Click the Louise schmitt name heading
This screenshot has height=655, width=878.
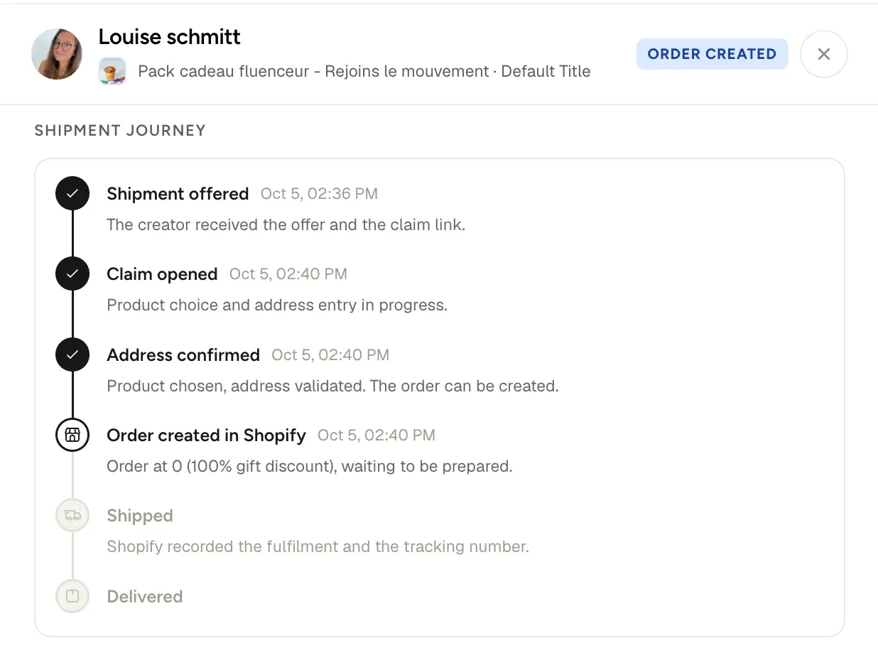click(170, 36)
